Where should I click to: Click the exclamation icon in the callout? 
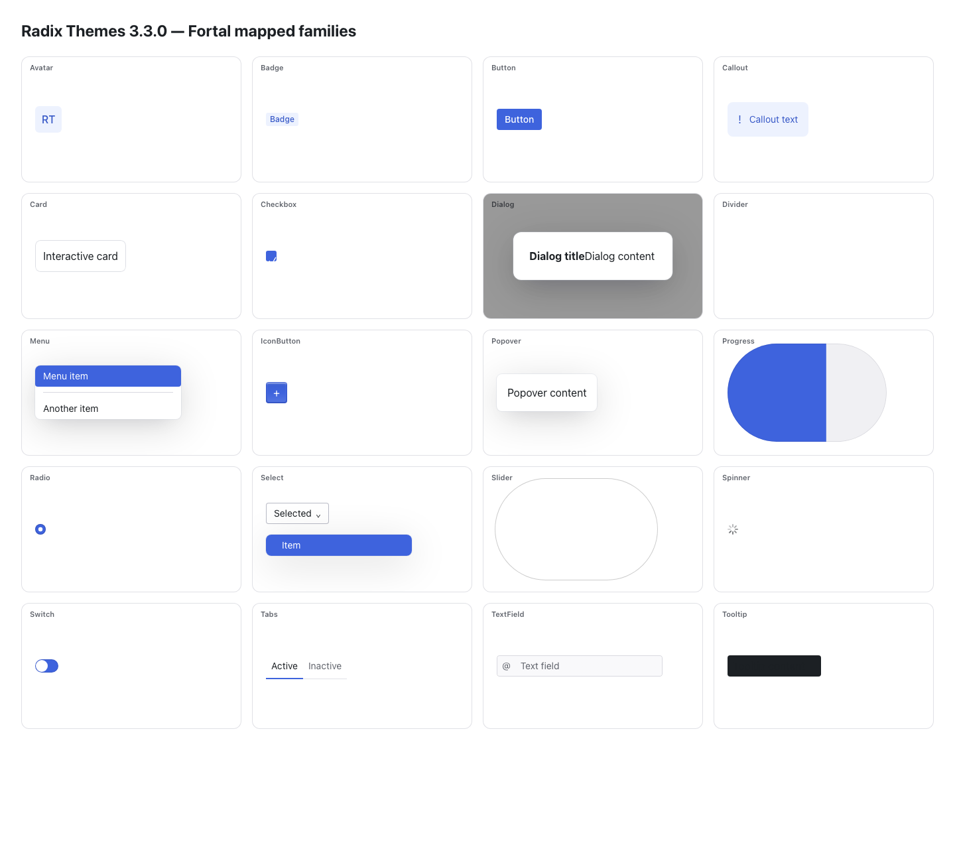click(x=739, y=119)
